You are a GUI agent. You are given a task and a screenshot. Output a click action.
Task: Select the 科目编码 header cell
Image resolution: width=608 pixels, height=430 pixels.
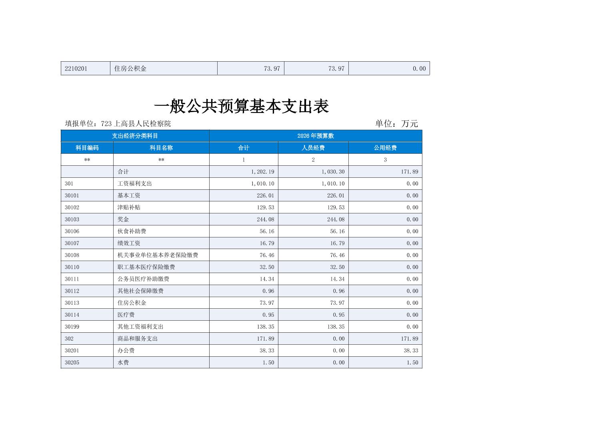click(87, 148)
